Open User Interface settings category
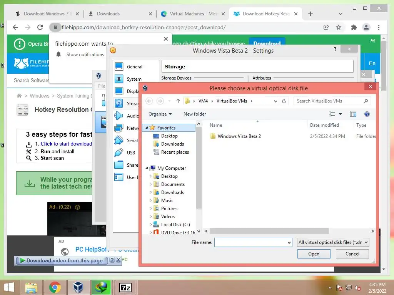Viewport: 394px width, 295px height. click(x=126, y=177)
